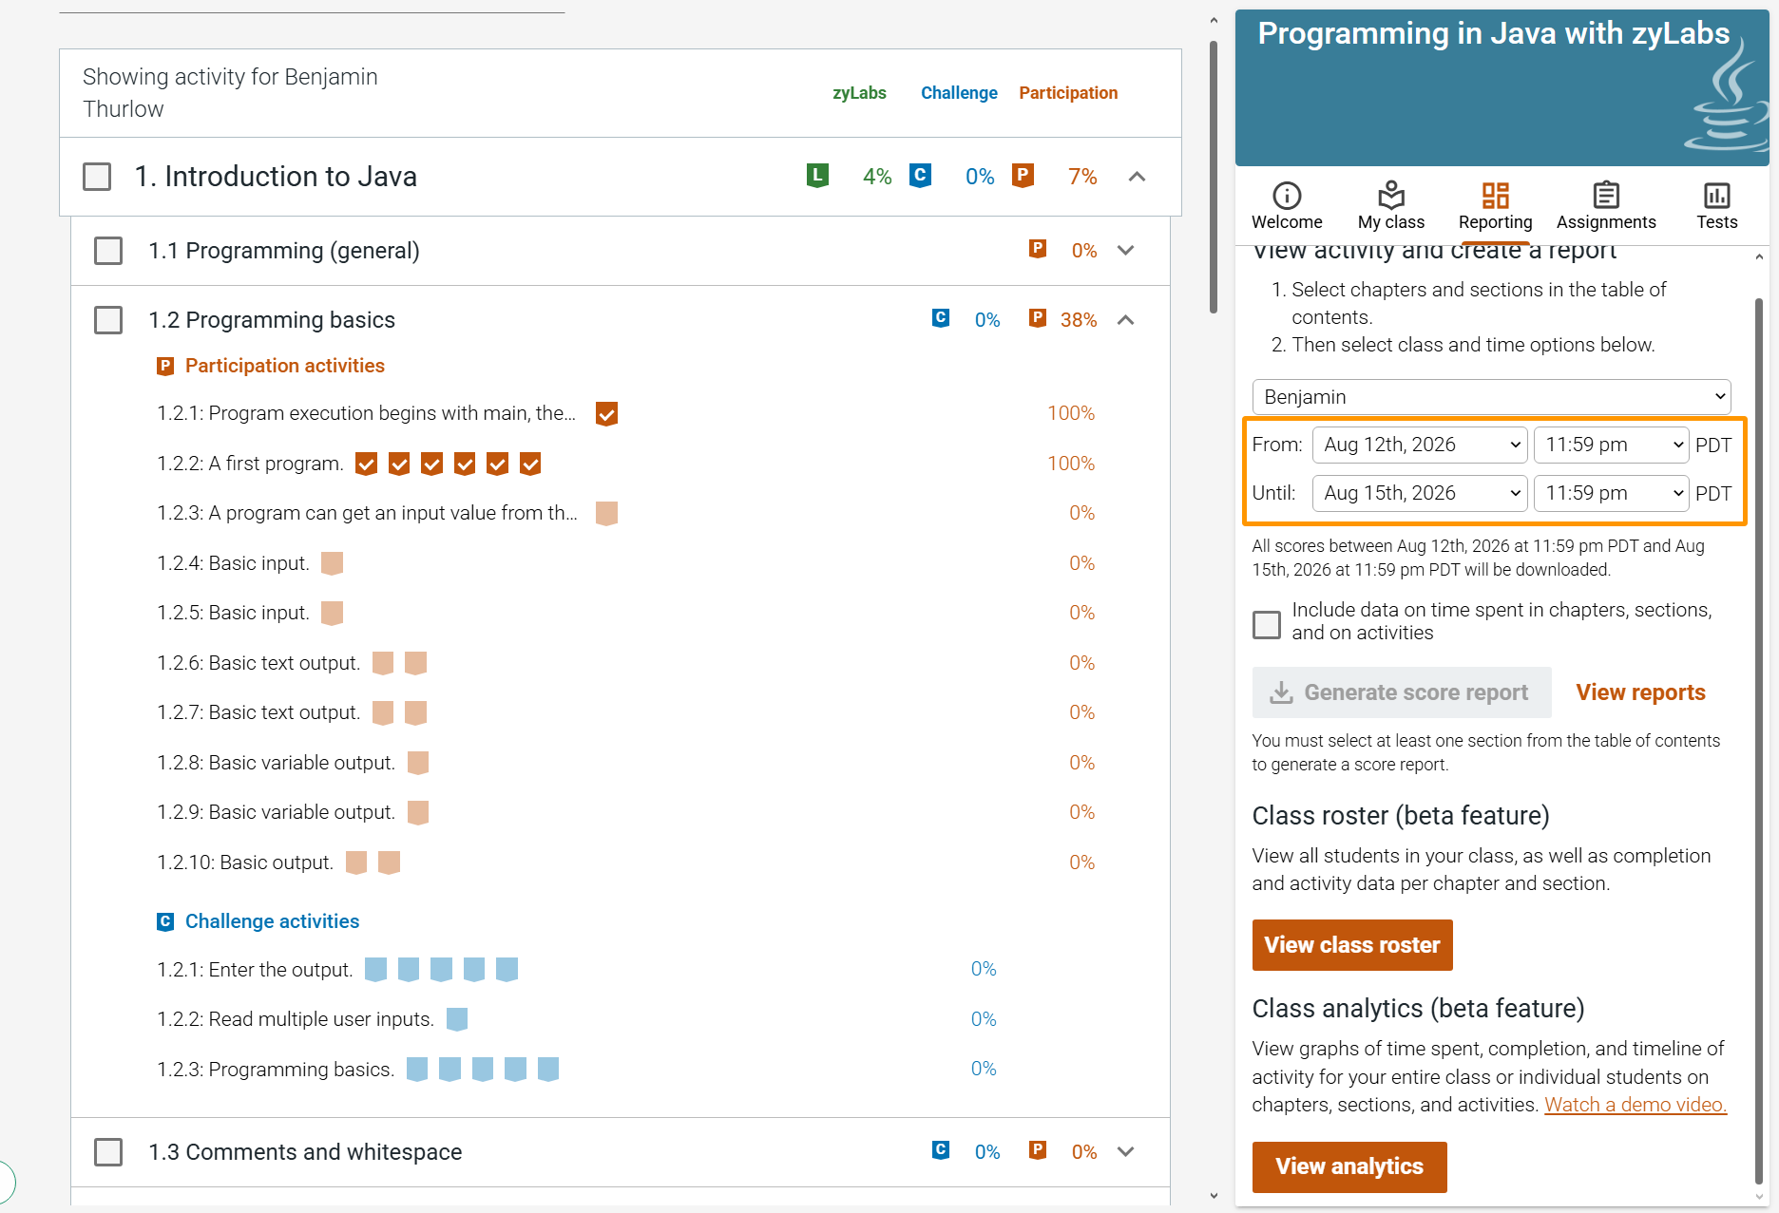Screen dimensions: 1779x1213
Task: Click the C badge on section 1.3 row
Action: [941, 1150]
